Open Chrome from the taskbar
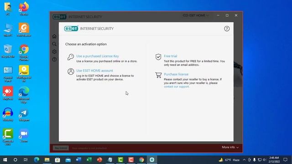 coord(141,160)
